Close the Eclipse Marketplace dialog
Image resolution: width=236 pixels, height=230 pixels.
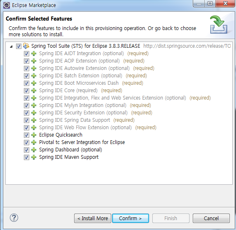pyautogui.click(x=225, y=3)
